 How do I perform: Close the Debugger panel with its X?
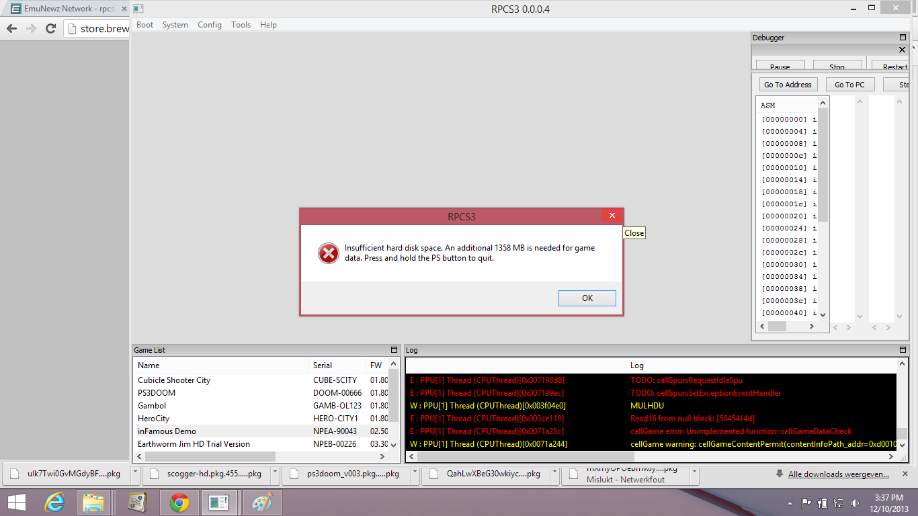point(903,50)
